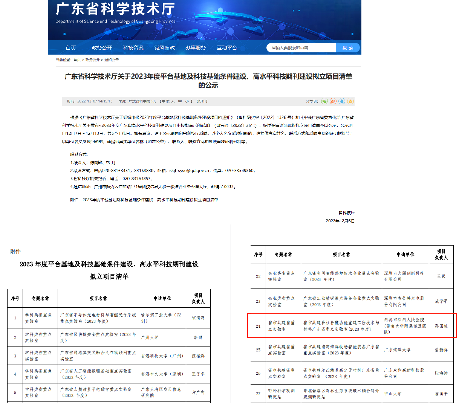Go to 通知公告 in the breadcrumb

point(112,60)
